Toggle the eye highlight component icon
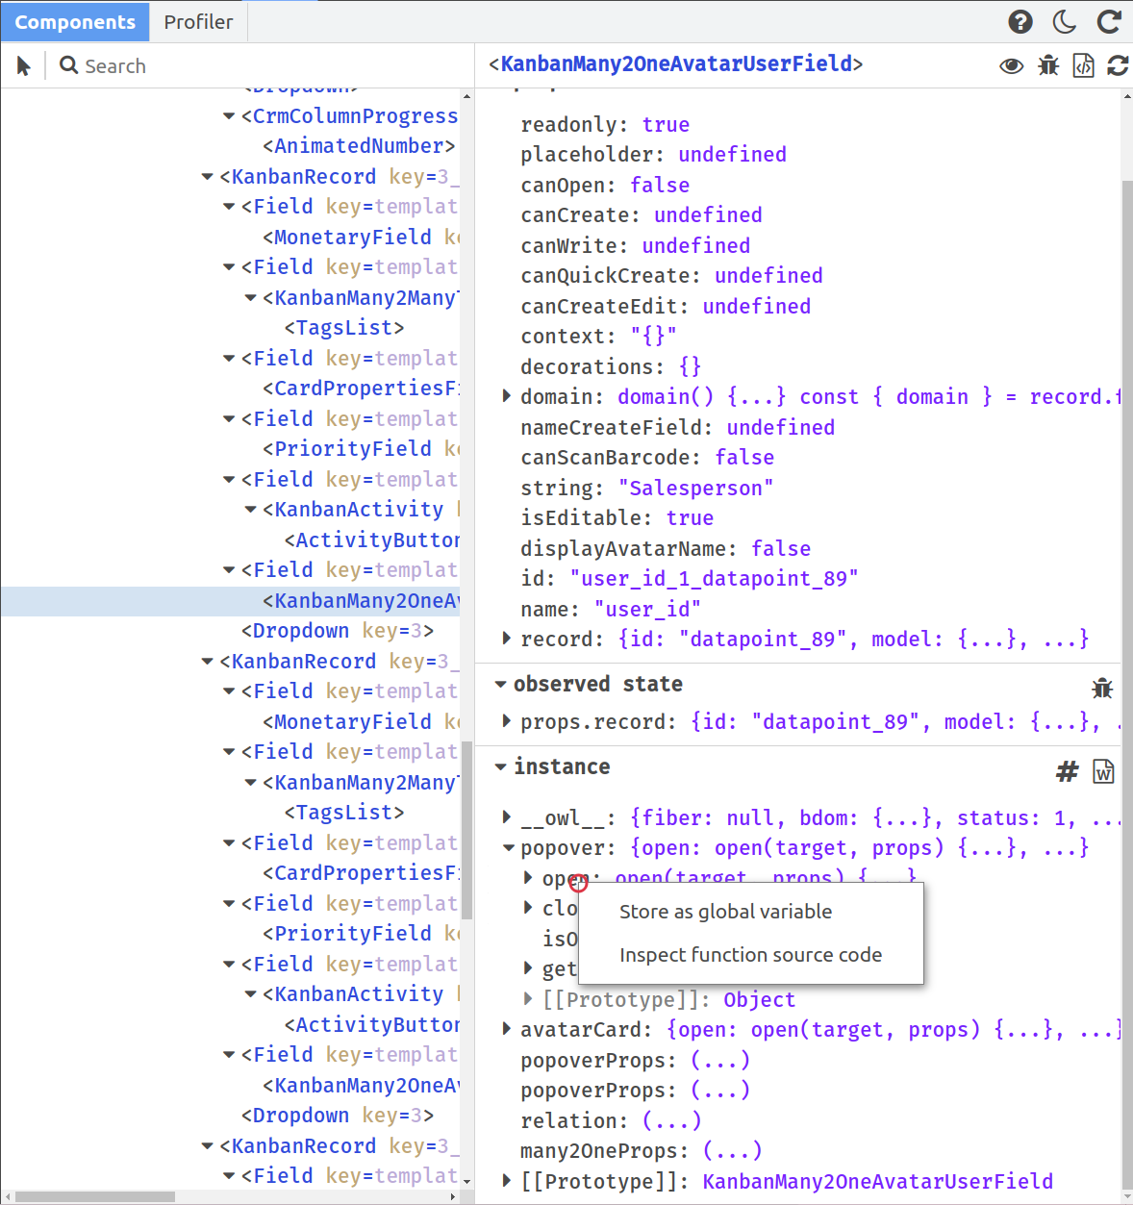Viewport: 1133px width, 1205px height. point(1011,65)
